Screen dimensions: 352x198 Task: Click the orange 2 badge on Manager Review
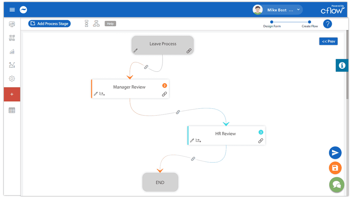[x=164, y=86]
